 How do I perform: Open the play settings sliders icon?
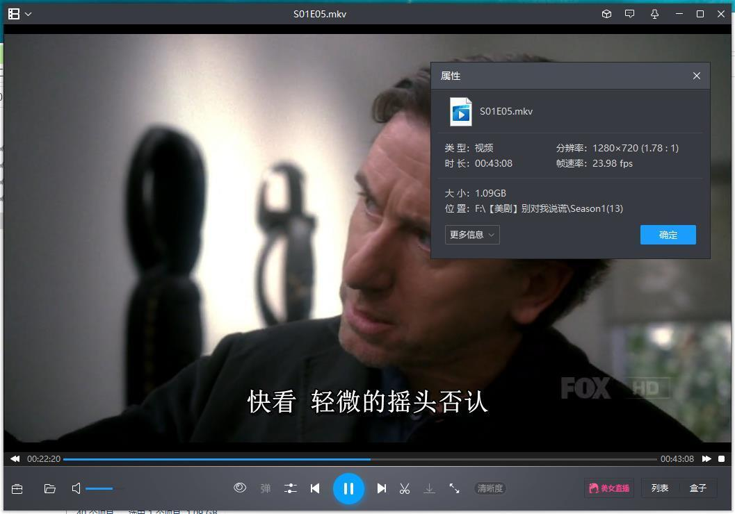tap(290, 488)
